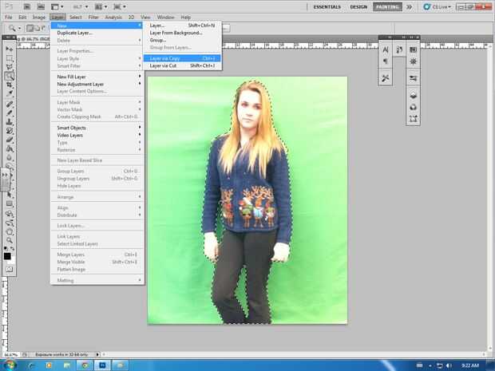
Task: Open status bar info flyout arrow
Action: click(97, 354)
